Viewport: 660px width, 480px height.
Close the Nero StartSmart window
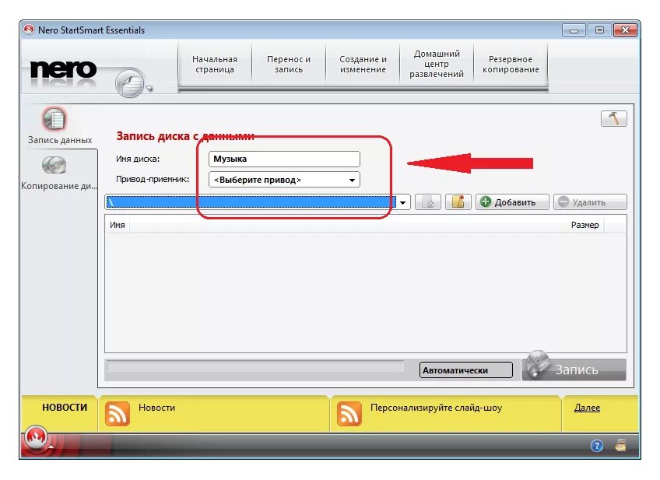pyautogui.click(x=625, y=30)
